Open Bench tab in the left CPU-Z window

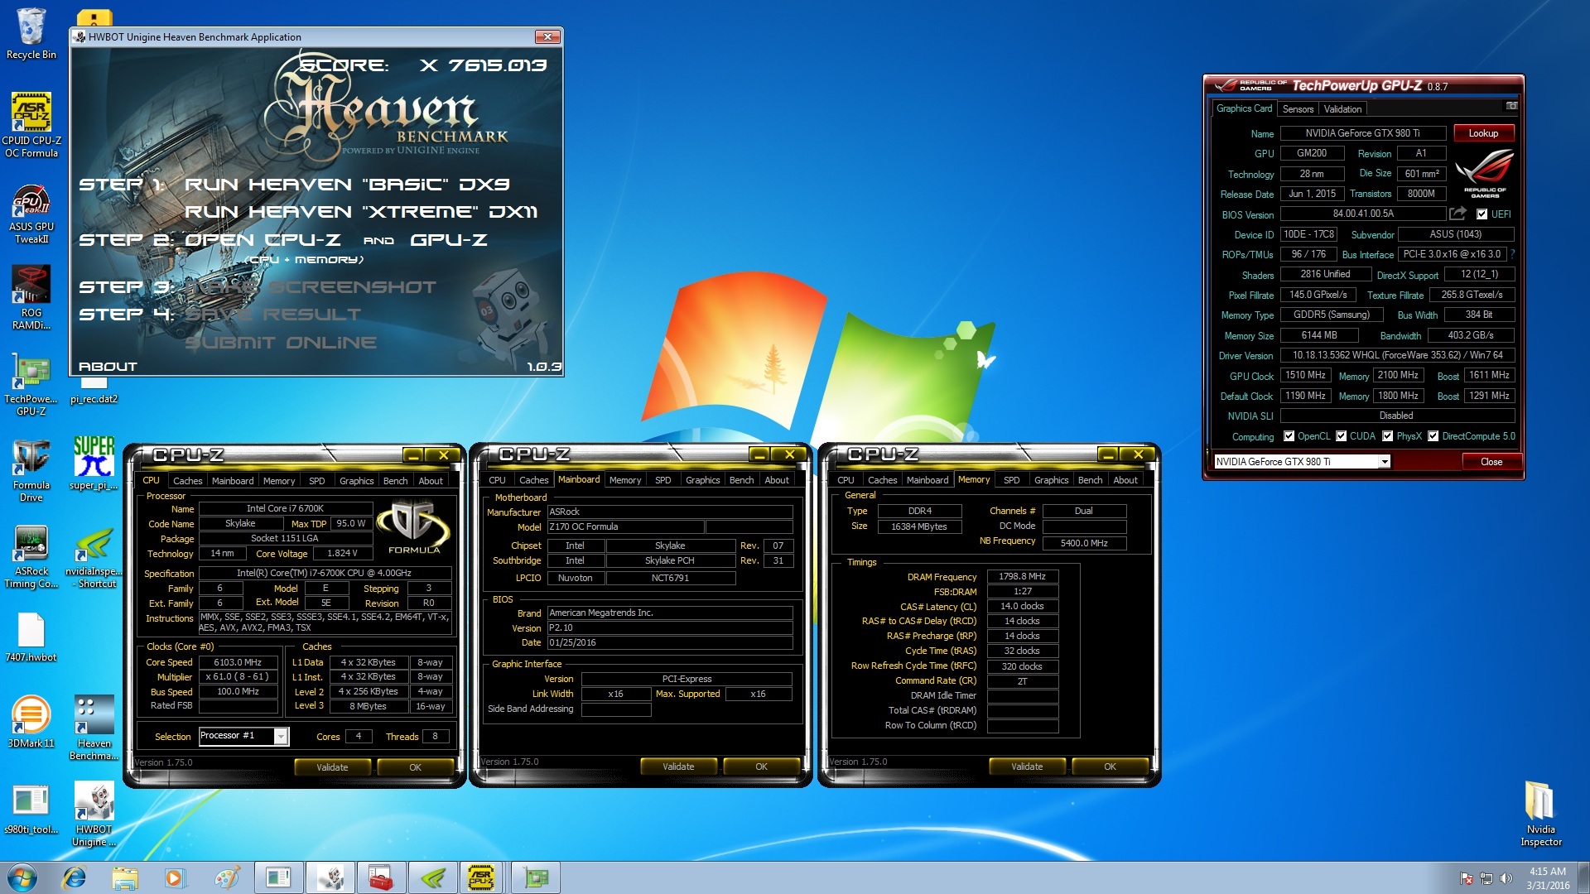point(395,481)
